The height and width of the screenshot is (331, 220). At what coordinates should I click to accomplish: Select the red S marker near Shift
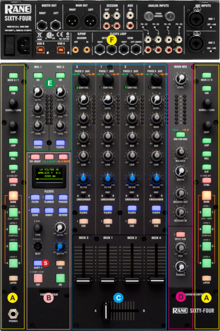45,263
